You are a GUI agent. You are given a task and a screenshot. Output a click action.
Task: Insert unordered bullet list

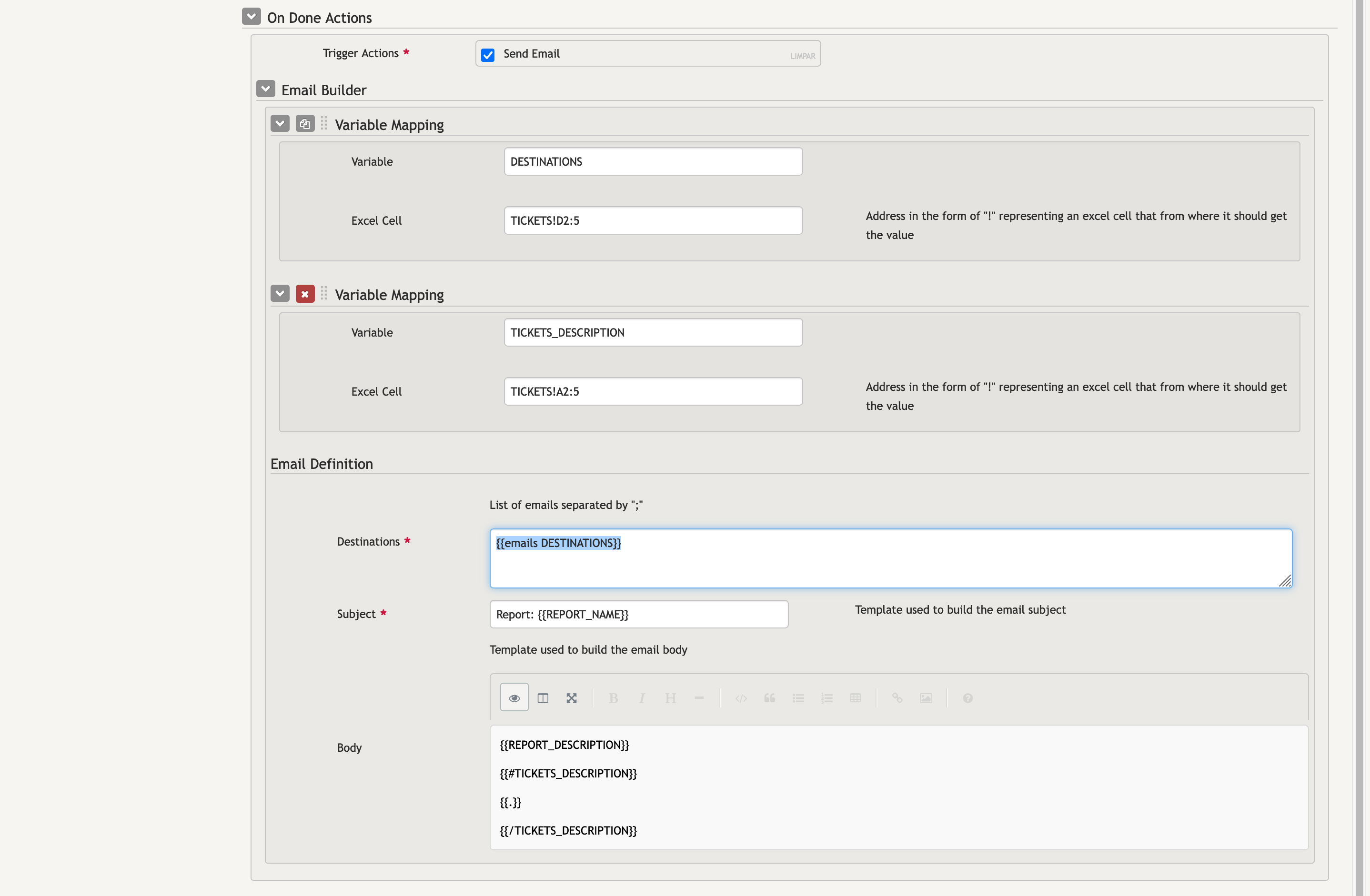[x=798, y=697]
